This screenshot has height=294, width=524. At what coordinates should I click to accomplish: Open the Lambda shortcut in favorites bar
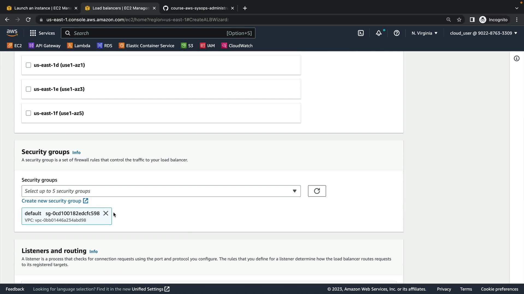[x=79, y=46]
